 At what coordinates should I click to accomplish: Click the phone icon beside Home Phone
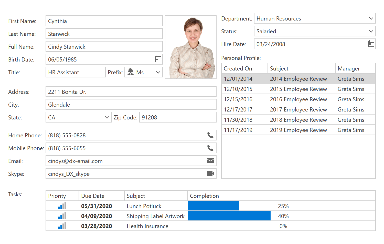(x=210, y=135)
